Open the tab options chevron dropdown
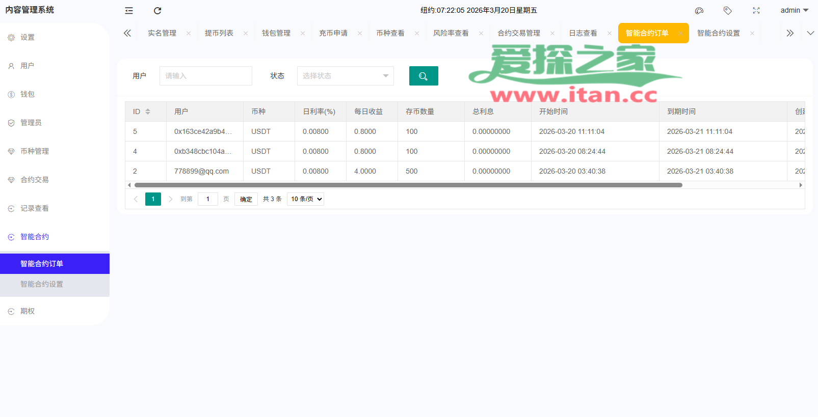Screen dimensions: 818x417 (x=810, y=33)
